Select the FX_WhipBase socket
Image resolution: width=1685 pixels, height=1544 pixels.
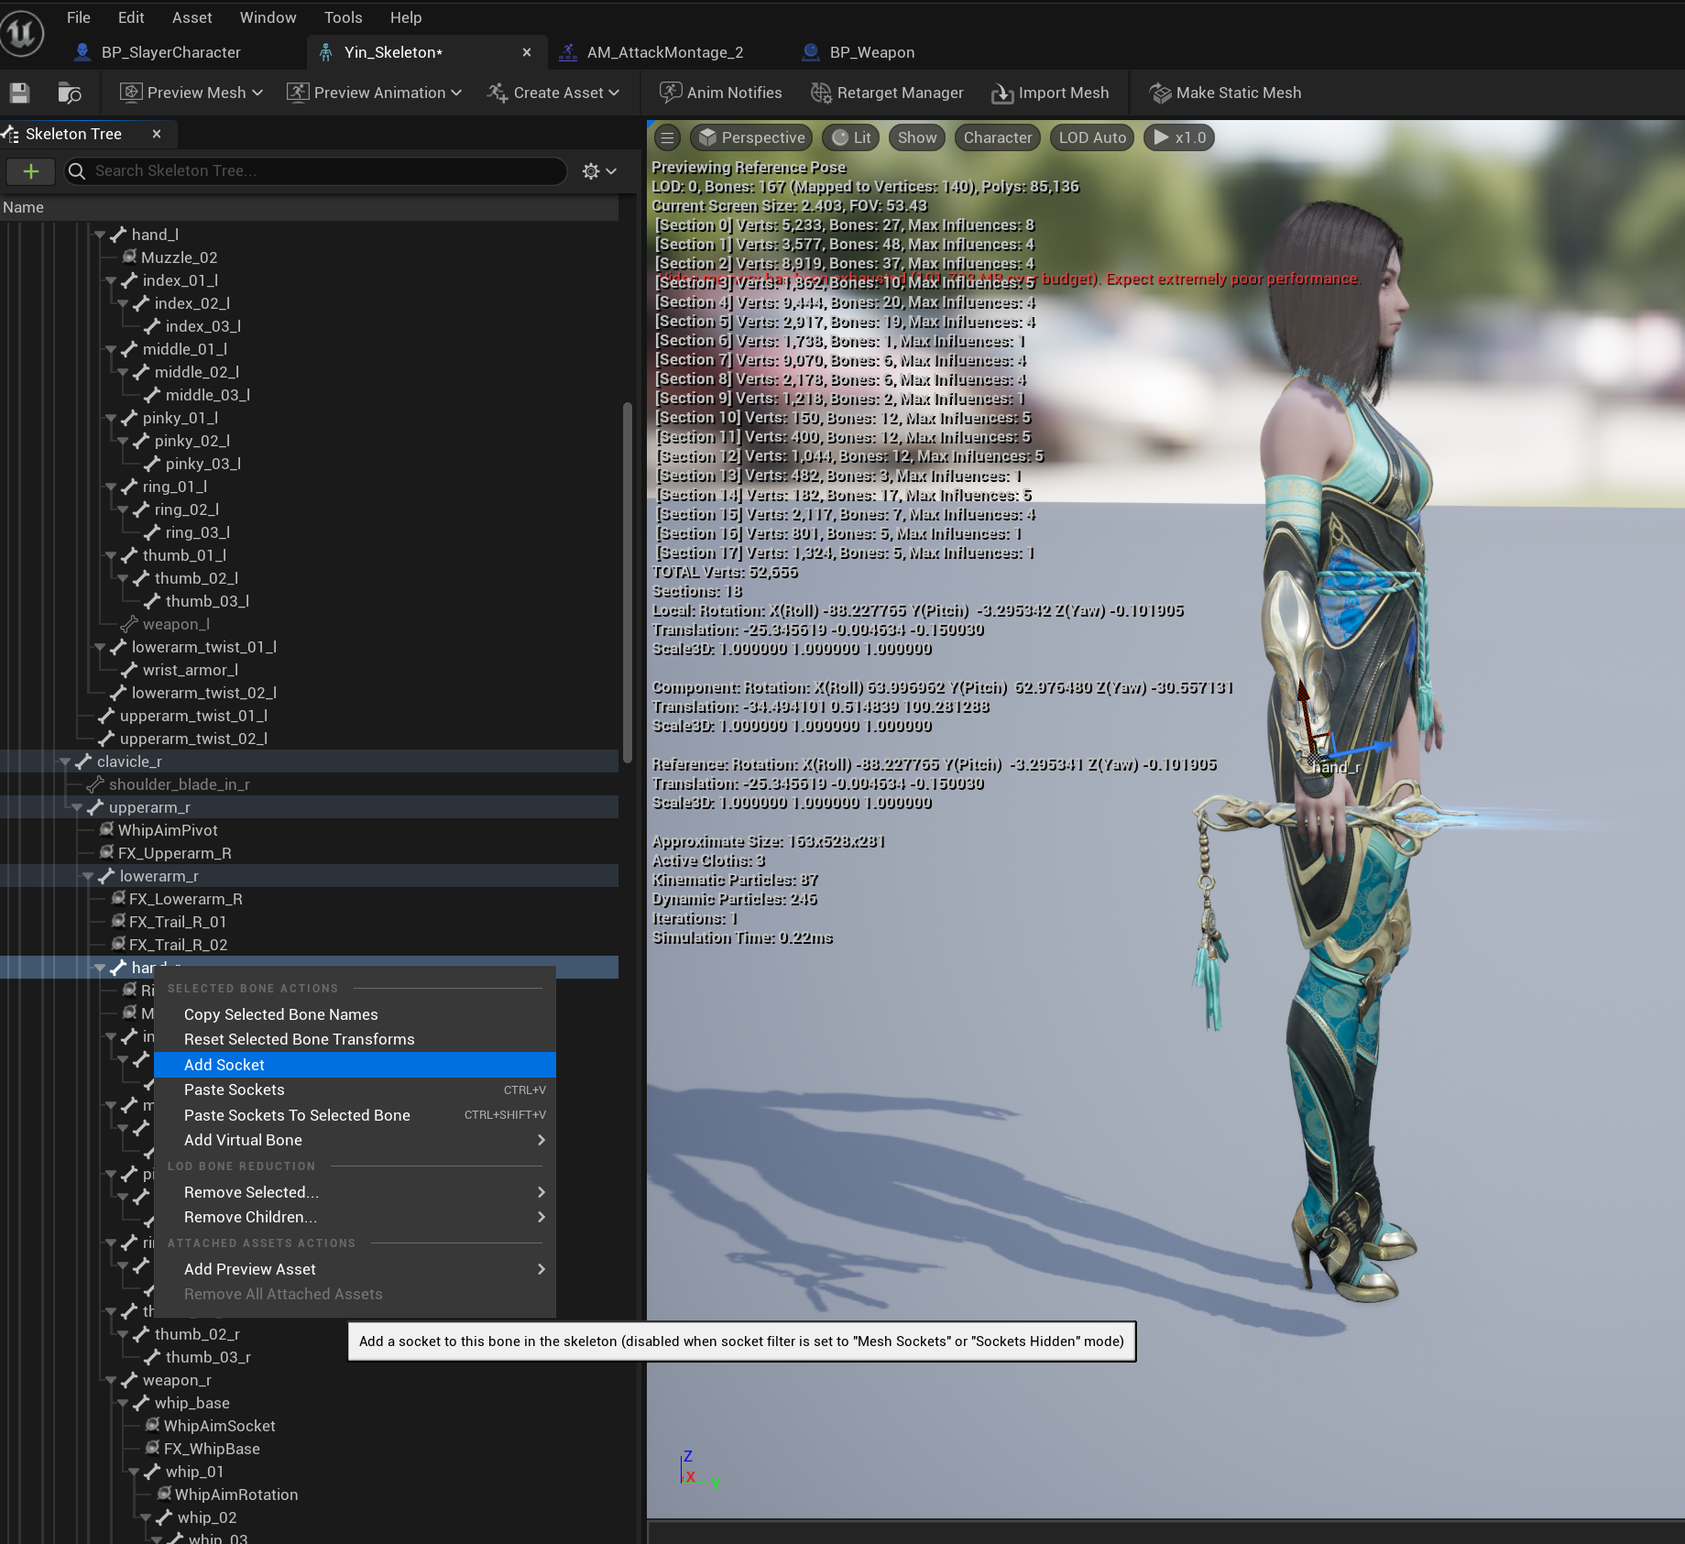click(212, 1449)
